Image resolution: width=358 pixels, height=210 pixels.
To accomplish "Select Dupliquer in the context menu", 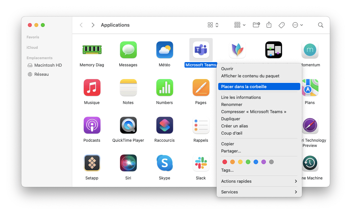I will pos(259,119).
